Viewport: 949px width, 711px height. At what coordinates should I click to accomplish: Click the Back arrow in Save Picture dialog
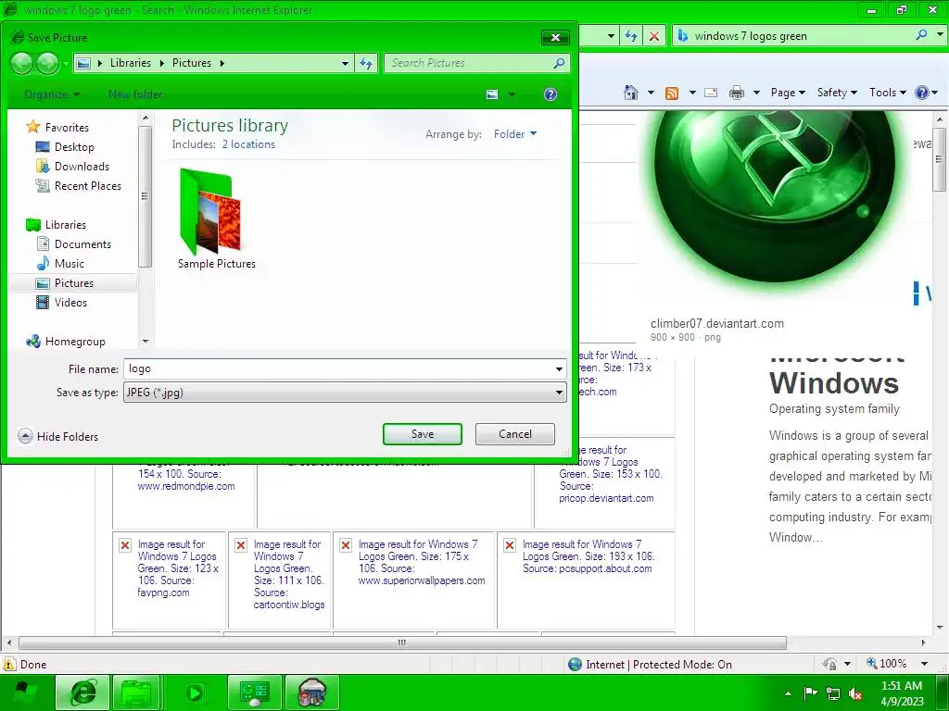22,63
